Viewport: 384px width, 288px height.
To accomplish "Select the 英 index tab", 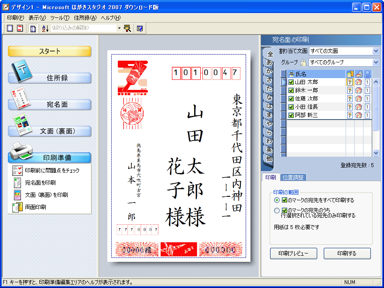I will coord(269,150).
